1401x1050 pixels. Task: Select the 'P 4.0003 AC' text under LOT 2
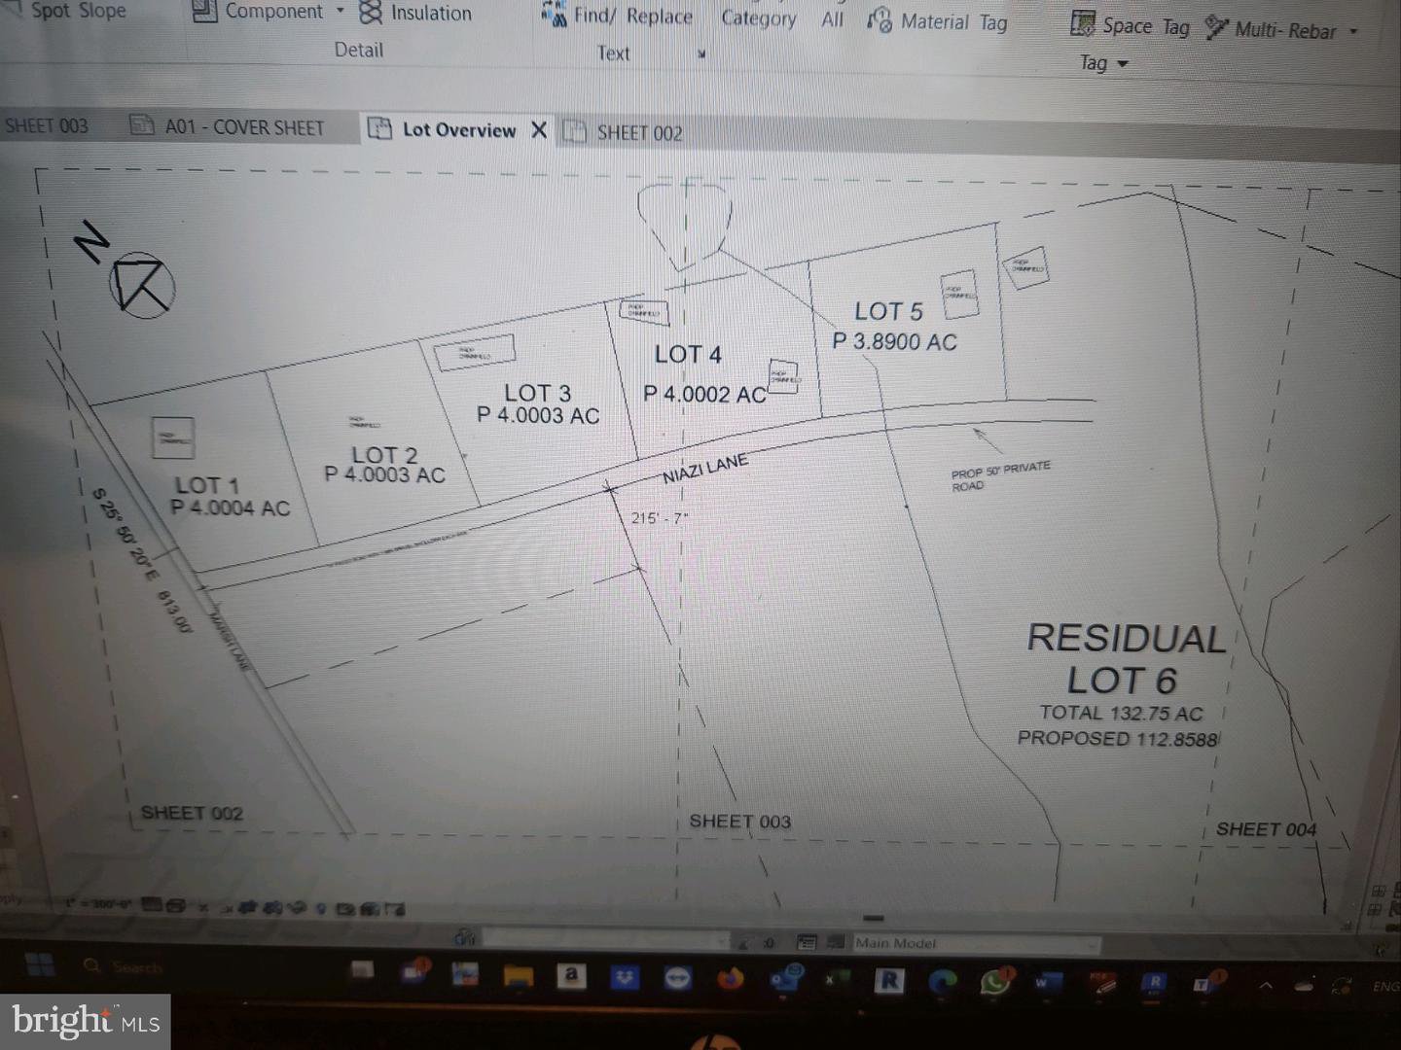pyautogui.click(x=384, y=474)
